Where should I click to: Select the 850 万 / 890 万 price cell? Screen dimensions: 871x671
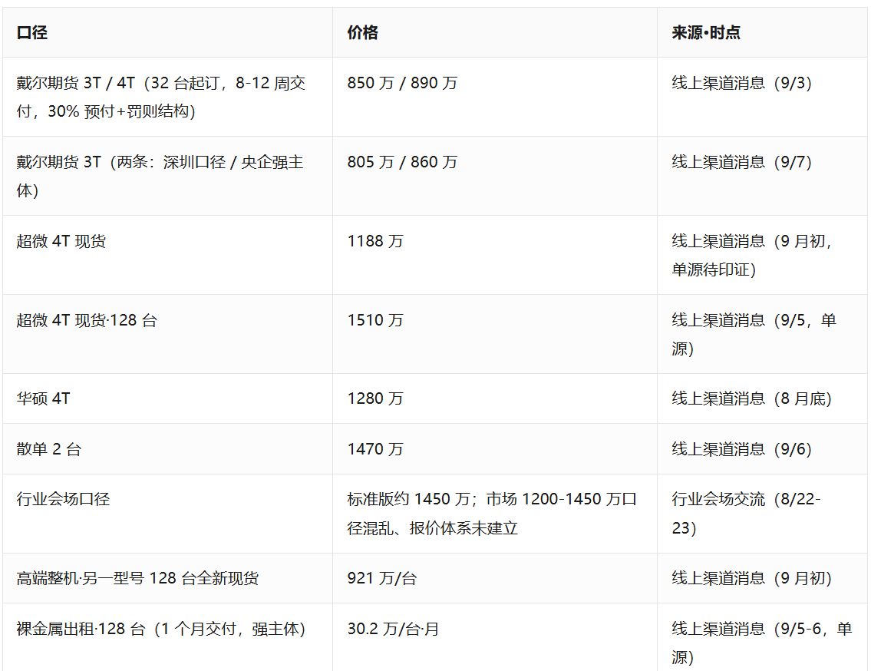point(403,84)
